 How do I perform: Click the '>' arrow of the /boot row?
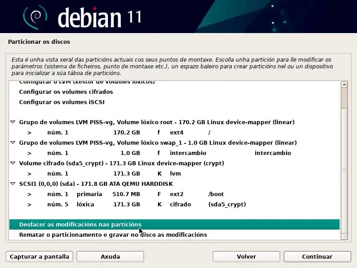(29, 194)
